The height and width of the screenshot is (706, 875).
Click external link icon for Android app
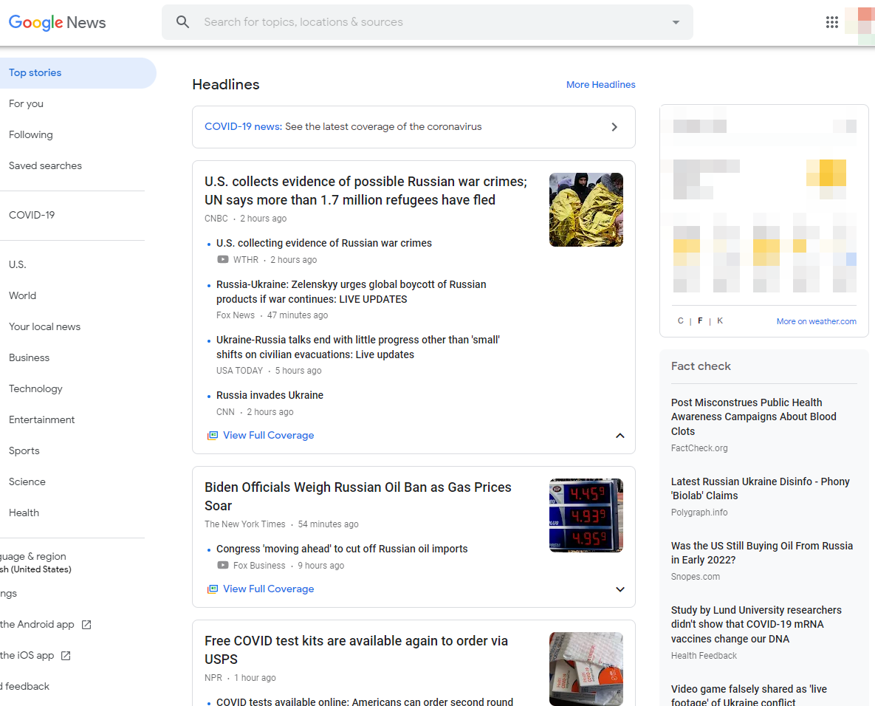[x=86, y=625]
